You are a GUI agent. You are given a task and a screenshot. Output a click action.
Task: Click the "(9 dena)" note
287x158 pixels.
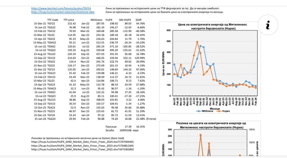tap(152, 119)
